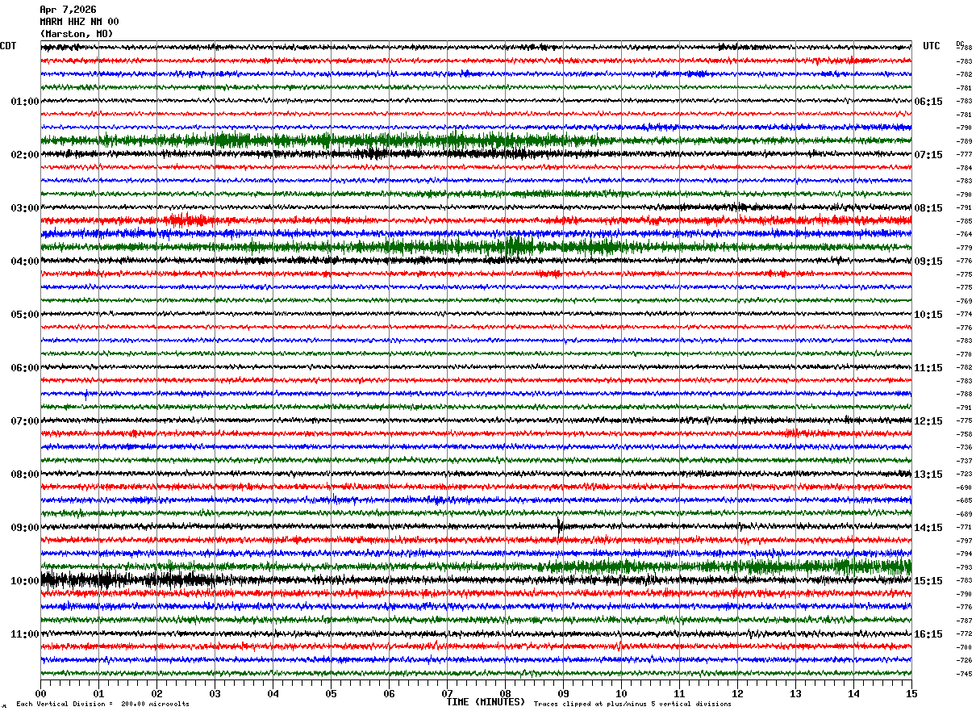This screenshot has height=715, width=976.
Task: Click the minute 14 tick label on bottom axis
Action: pyautogui.click(x=853, y=693)
